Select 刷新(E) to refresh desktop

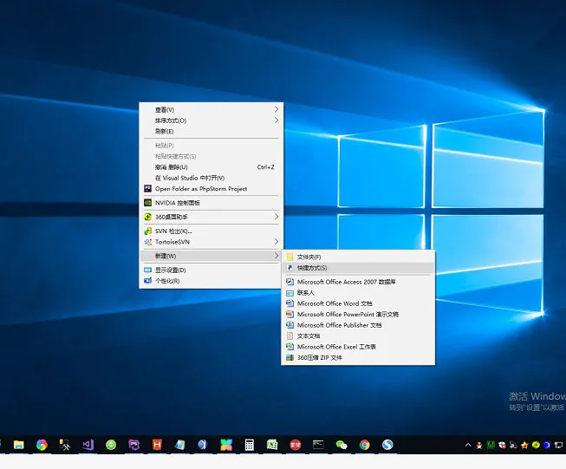coord(165,131)
